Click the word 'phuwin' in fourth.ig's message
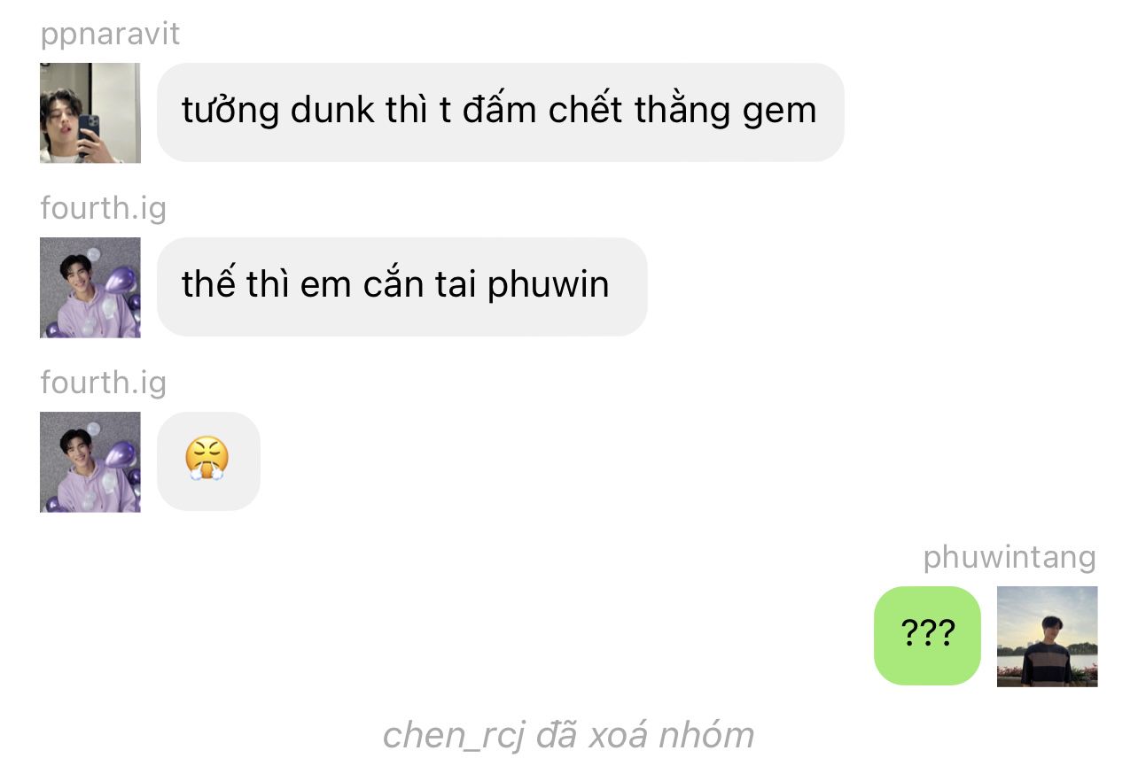This screenshot has width=1138, height=766. tap(549, 286)
